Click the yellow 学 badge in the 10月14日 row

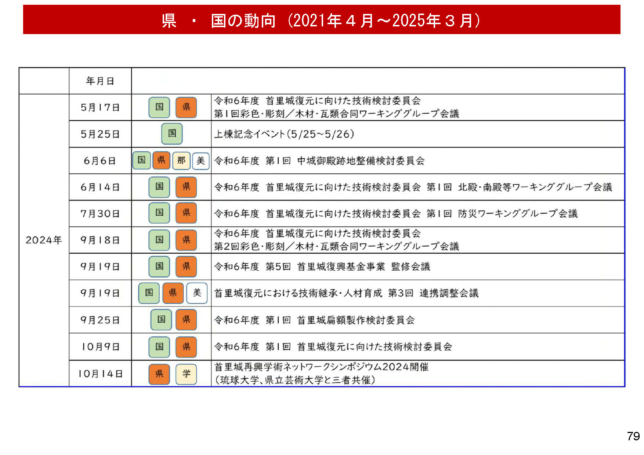pyautogui.click(x=186, y=374)
